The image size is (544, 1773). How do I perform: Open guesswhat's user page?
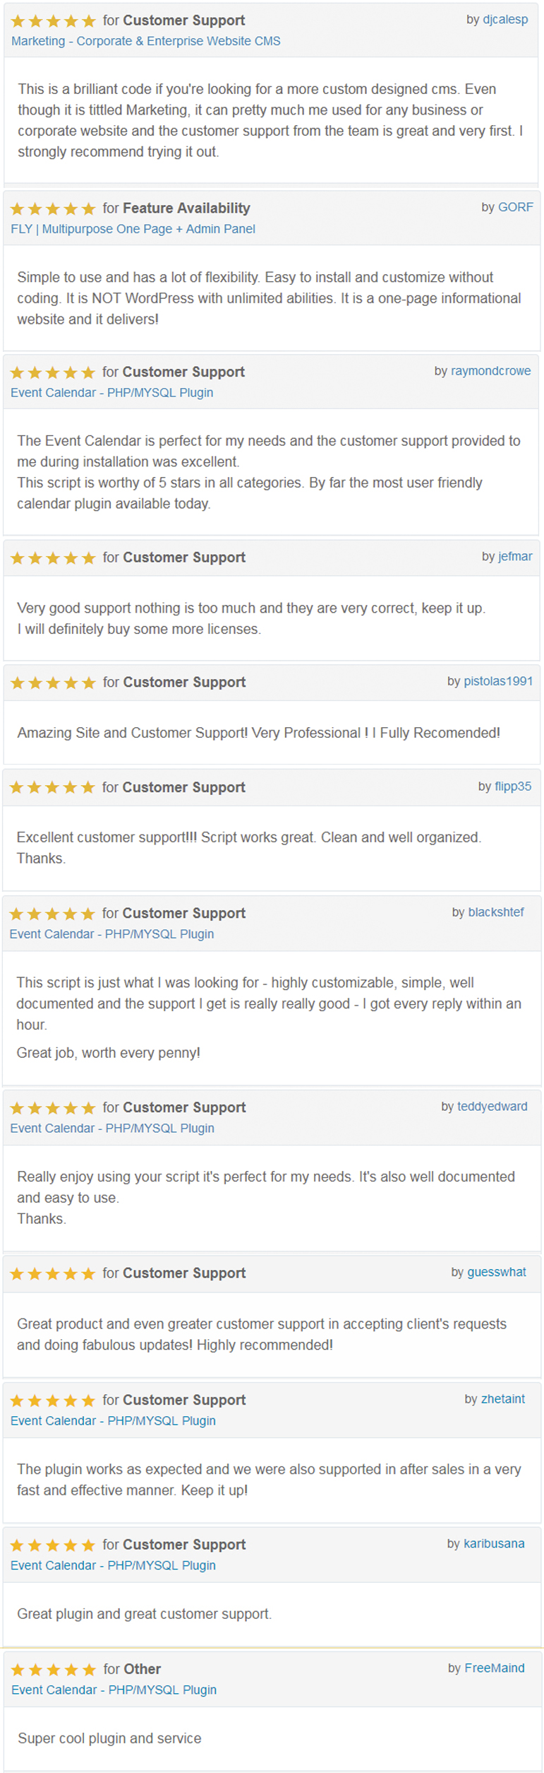497,1272
